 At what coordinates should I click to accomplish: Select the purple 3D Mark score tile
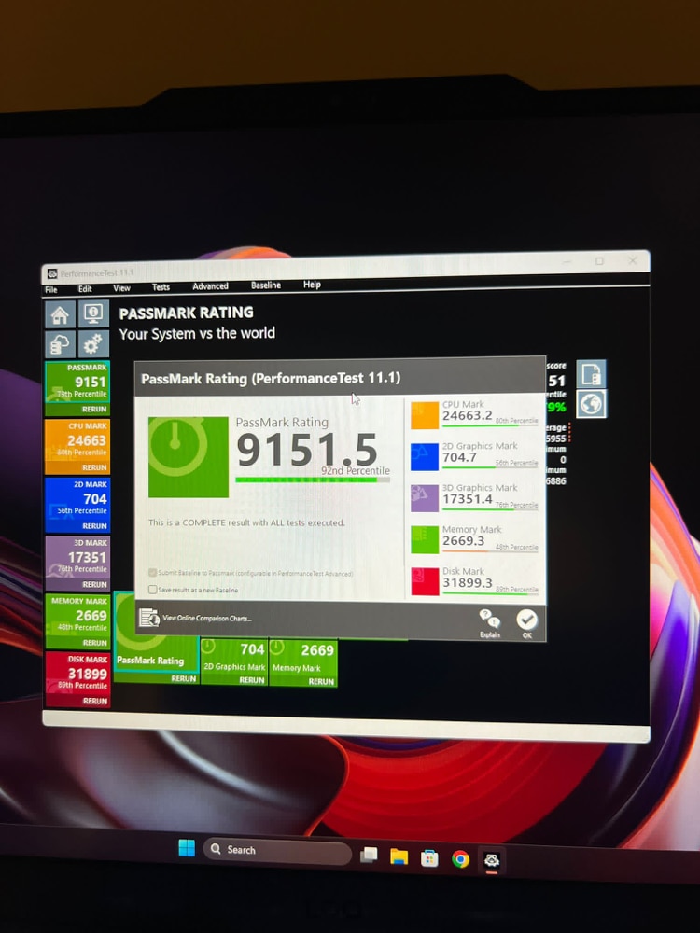(x=77, y=557)
